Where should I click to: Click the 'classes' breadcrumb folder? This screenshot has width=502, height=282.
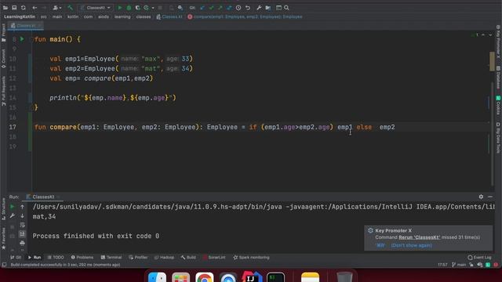tap(144, 16)
